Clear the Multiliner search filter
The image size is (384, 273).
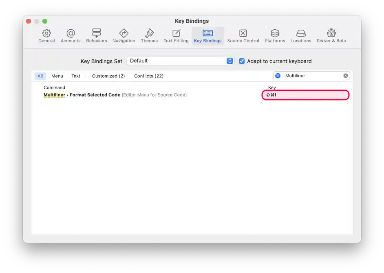point(345,75)
